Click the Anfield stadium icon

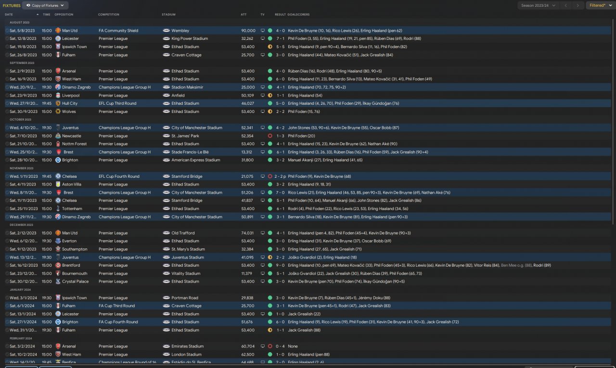pyautogui.click(x=166, y=96)
